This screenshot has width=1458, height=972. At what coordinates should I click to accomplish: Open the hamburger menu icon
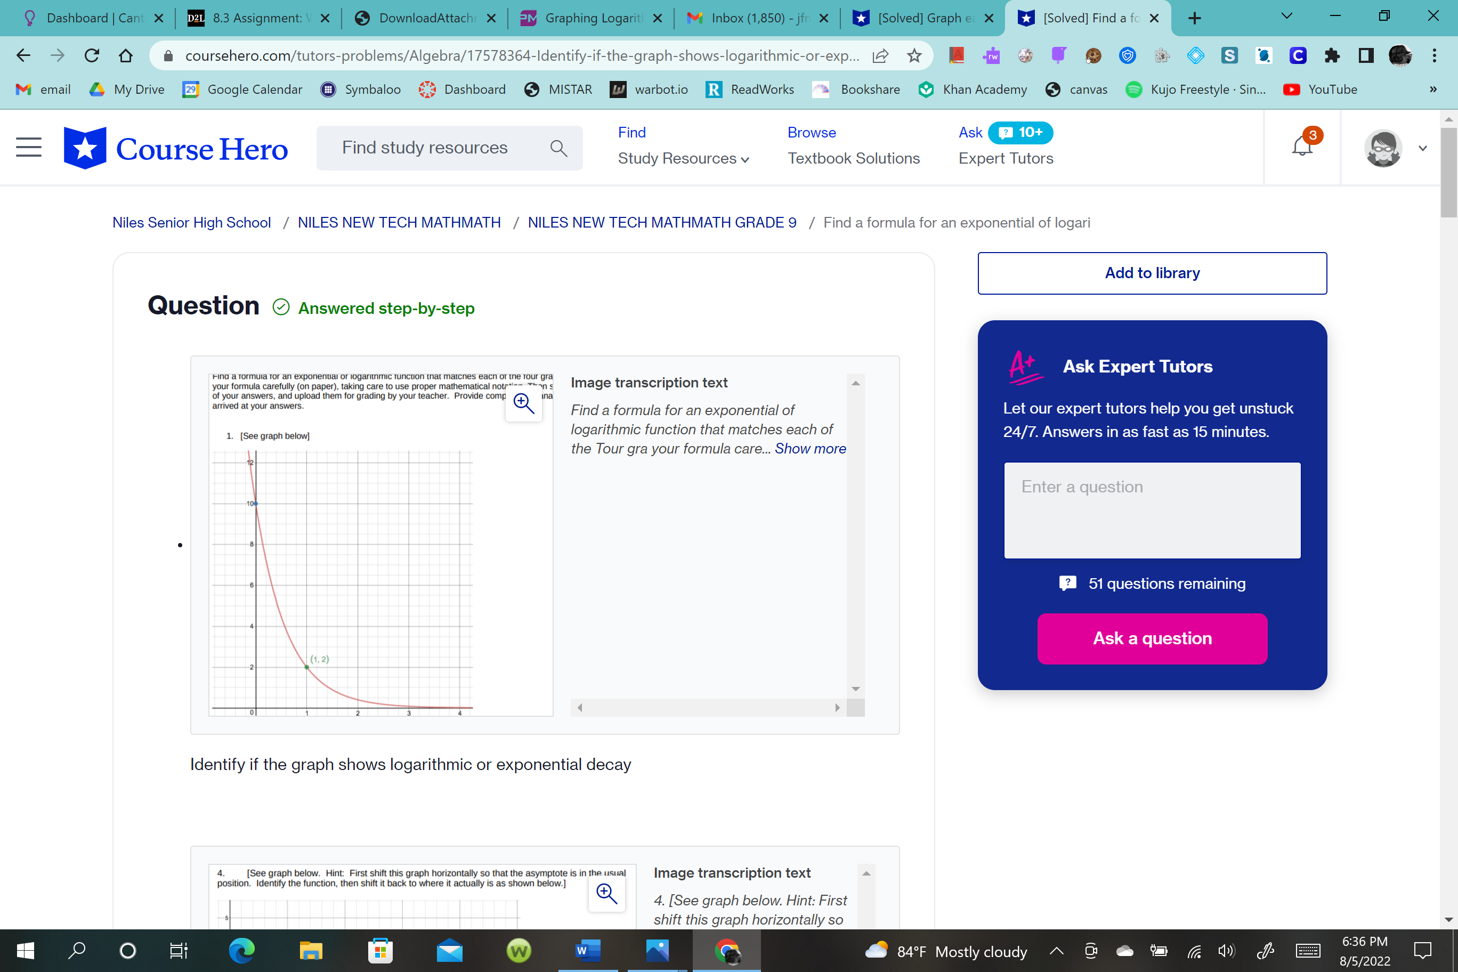[29, 148]
